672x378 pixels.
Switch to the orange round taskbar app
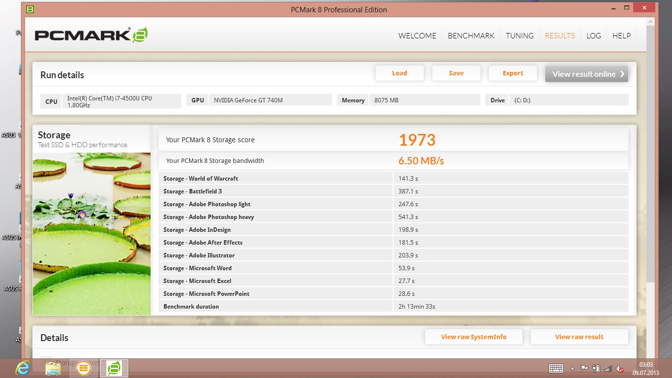tap(84, 368)
